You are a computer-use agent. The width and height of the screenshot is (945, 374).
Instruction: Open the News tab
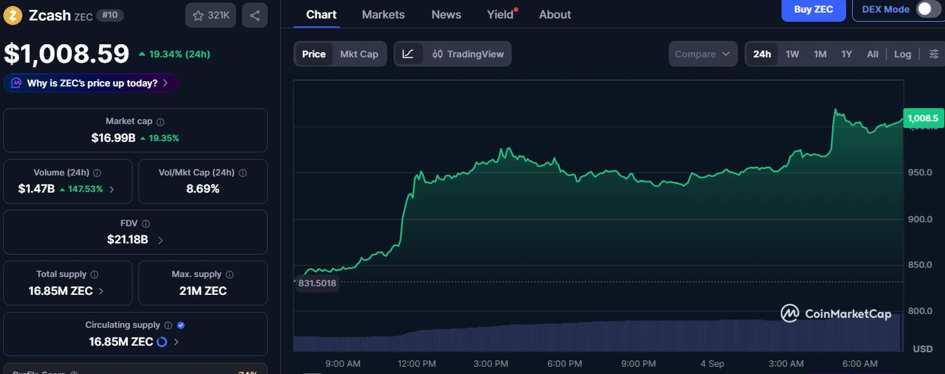[446, 15]
